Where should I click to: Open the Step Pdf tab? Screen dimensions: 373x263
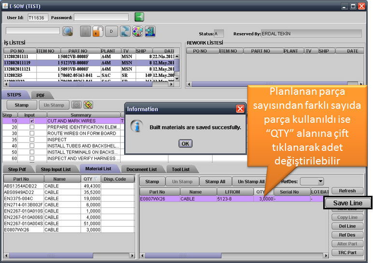point(17,170)
